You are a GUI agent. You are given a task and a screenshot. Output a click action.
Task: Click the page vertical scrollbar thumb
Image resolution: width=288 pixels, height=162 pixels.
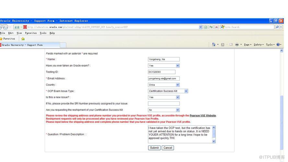(282, 123)
